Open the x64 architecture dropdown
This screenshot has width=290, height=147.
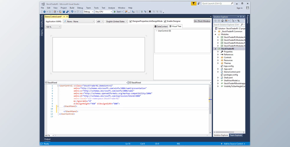100,22
